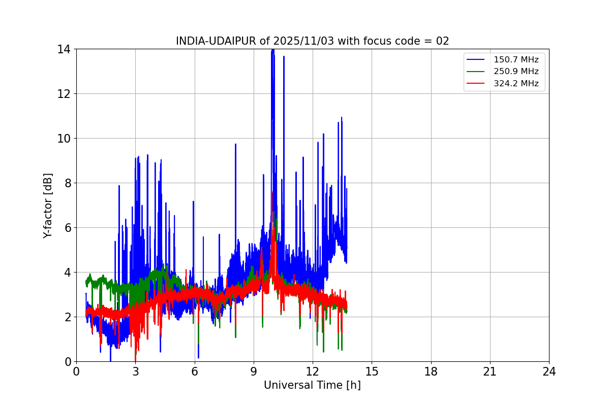Click y-axis tick label 4
Screen dimensions: 610x406
67,273
